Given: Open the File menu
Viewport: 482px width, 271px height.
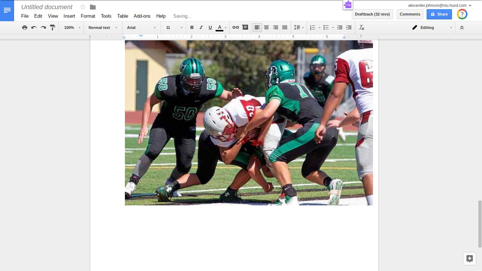Looking at the screenshot, I should pyautogui.click(x=25, y=16).
